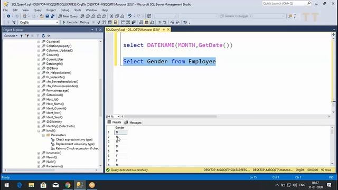Viewport: 338px width, 190px height.
Task: Expand the Host_Name() function node
Action: coord(39,104)
